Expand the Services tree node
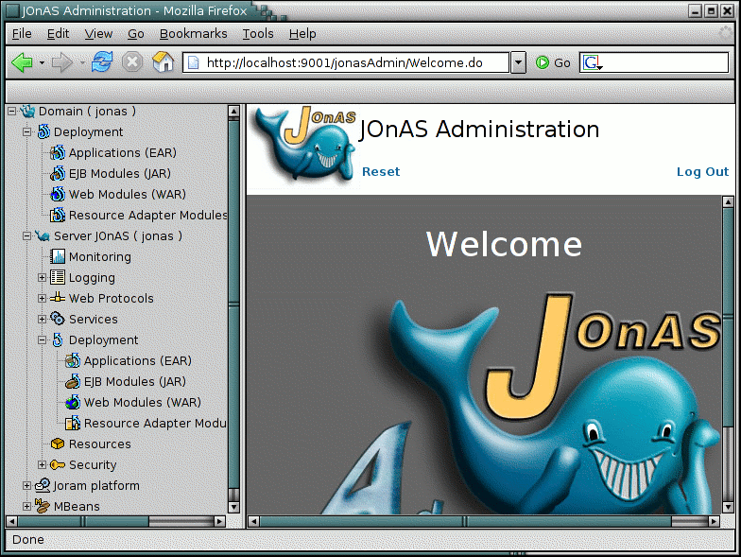Screen dimensions: 741x557 pyautogui.click(x=42, y=320)
